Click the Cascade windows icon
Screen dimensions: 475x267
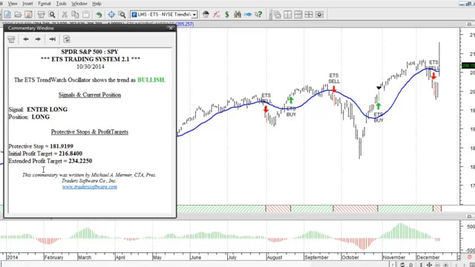click(277, 14)
